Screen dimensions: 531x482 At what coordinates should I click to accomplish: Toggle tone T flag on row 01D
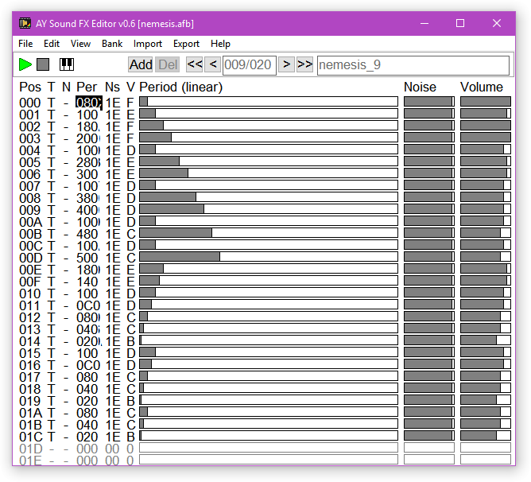[x=52, y=449]
